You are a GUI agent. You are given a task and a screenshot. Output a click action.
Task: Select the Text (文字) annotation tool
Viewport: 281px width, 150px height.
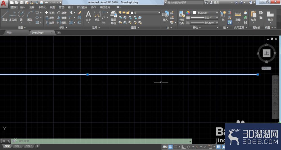point(88,16)
